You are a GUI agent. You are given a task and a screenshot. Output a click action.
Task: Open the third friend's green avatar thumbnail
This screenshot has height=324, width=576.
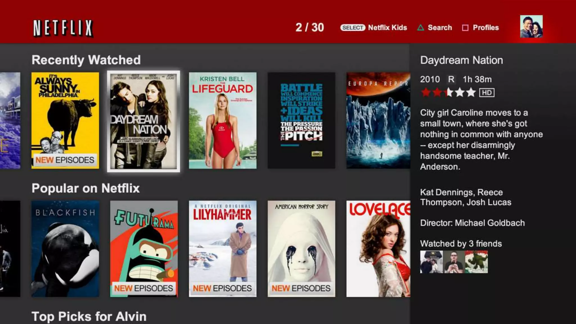476,262
